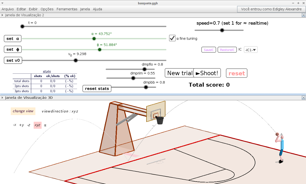This screenshot has width=306, height=184.
Task: Click the backboard in the 3D view
Action: click(156, 111)
